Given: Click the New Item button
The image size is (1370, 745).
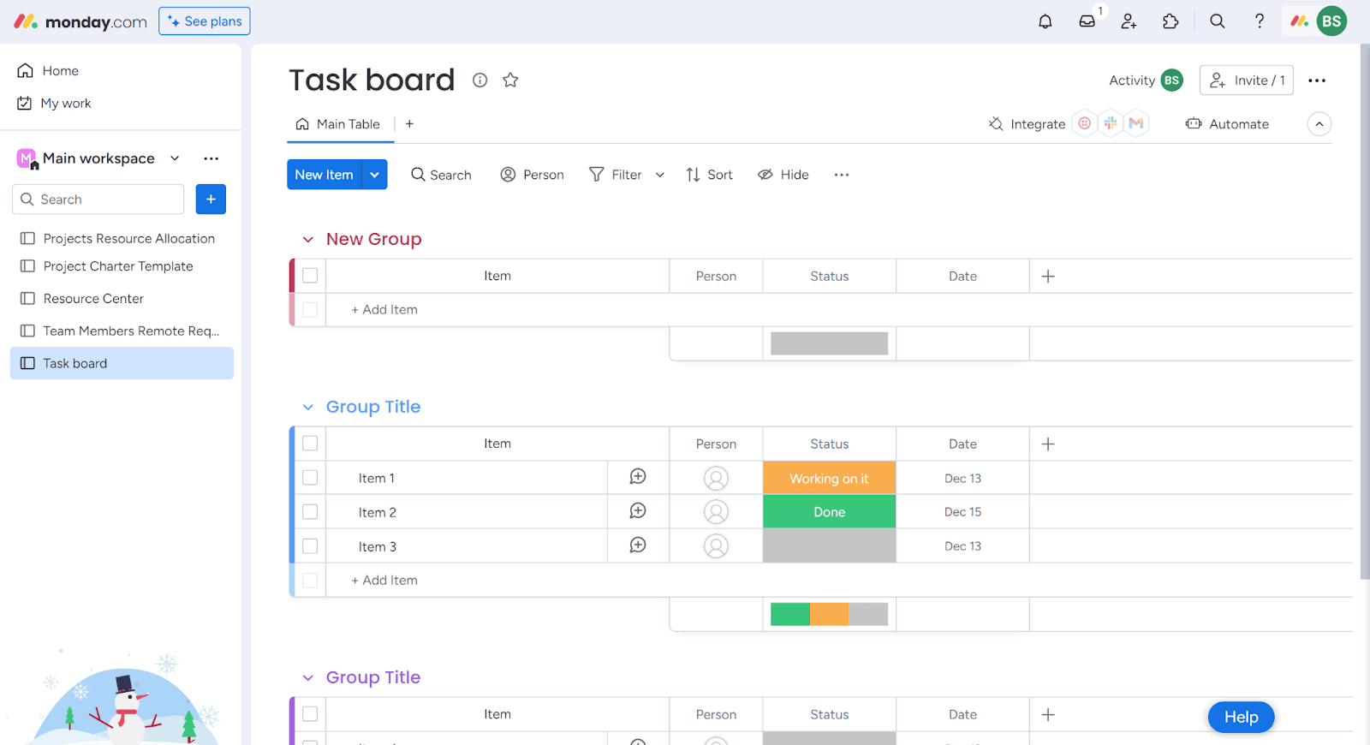Looking at the screenshot, I should pyautogui.click(x=325, y=175).
